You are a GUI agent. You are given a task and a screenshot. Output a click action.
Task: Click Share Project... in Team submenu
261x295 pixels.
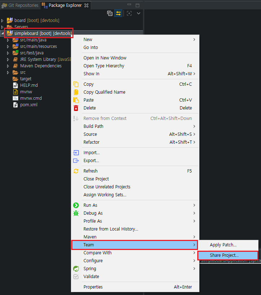coord(228,255)
